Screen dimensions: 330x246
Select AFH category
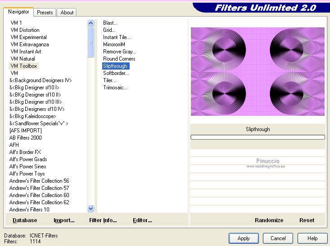click(x=14, y=145)
